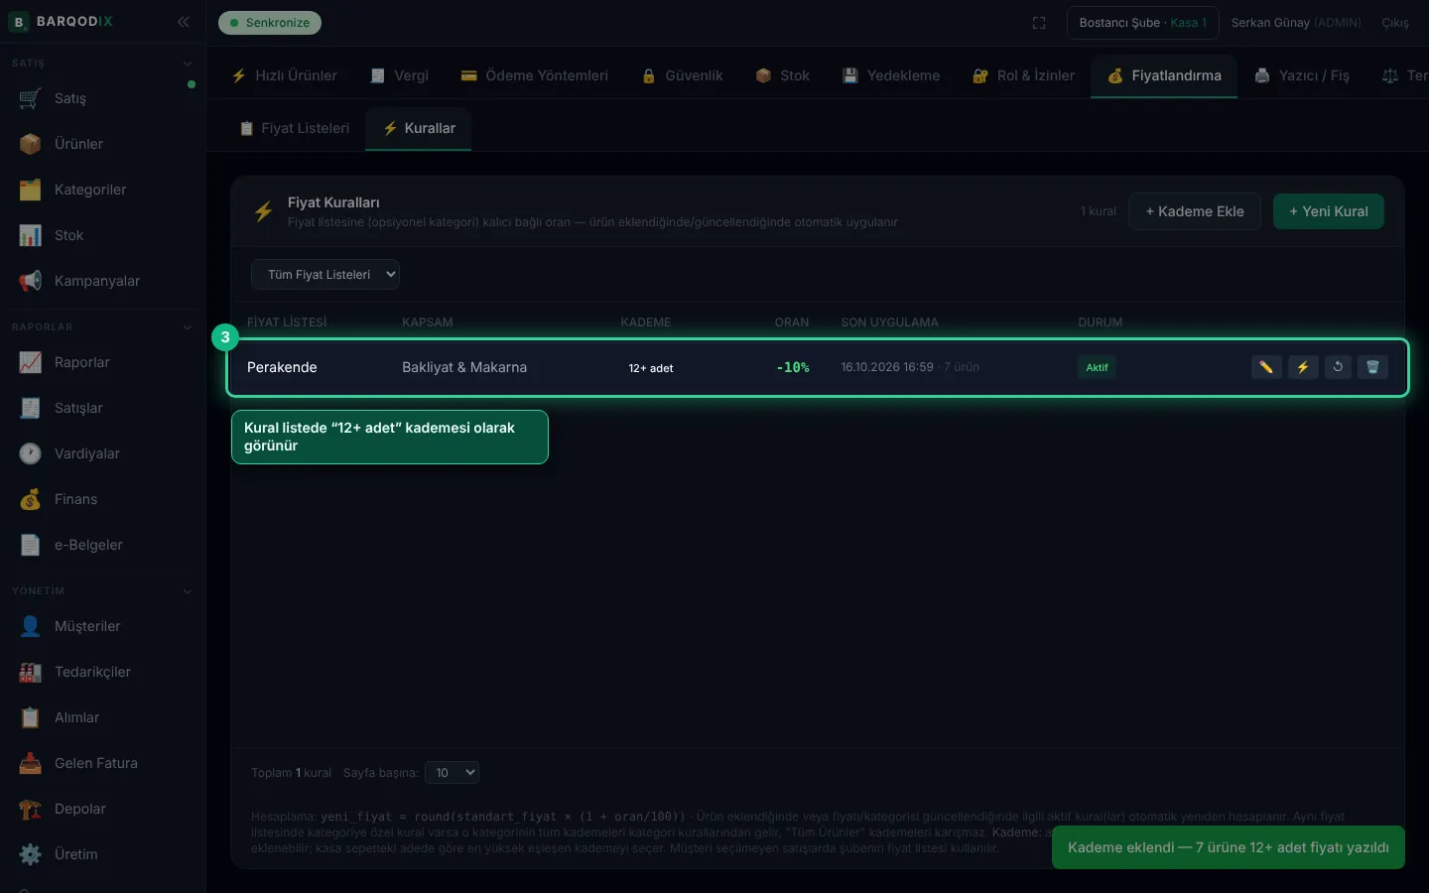Apply the Perakende rule using lightning icon
The height and width of the screenshot is (893, 1429).
[x=1303, y=367]
